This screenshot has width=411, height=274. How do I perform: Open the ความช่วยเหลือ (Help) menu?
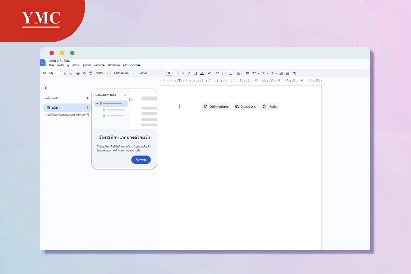pos(132,65)
